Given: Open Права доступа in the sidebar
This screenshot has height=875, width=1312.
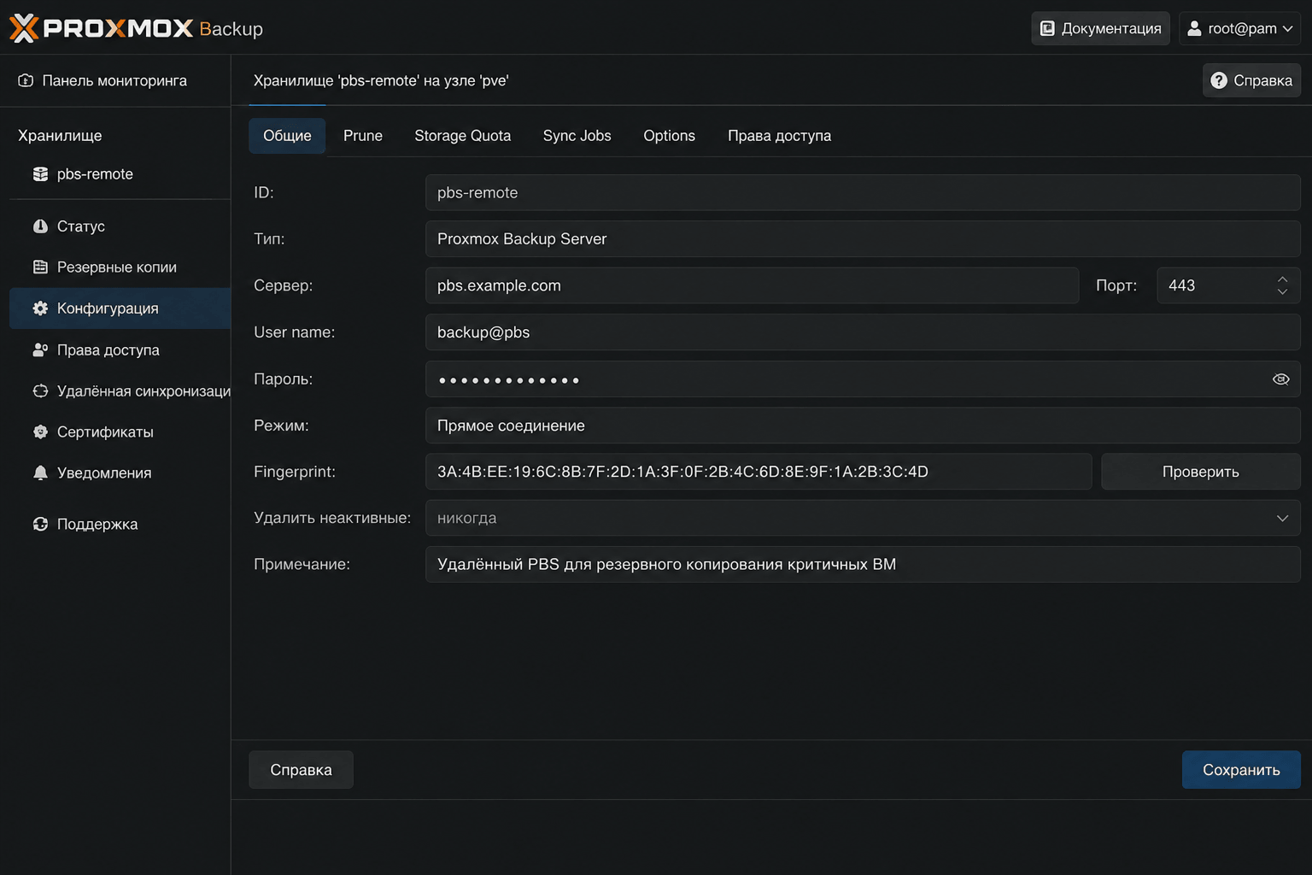Looking at the screenshot, I should [120, 350].
